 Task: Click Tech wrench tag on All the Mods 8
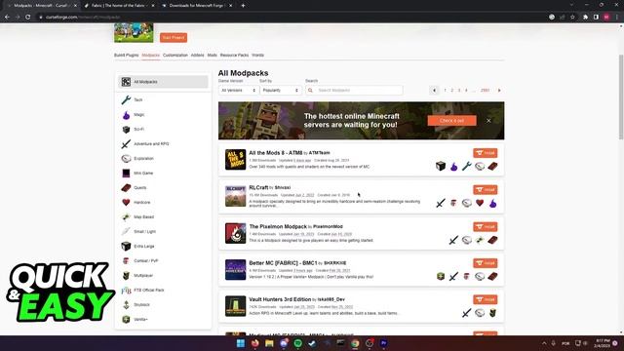point(467,166)
